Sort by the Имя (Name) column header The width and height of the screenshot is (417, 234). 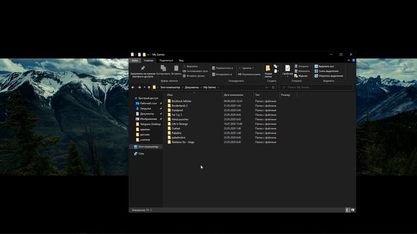pos(170,95)
